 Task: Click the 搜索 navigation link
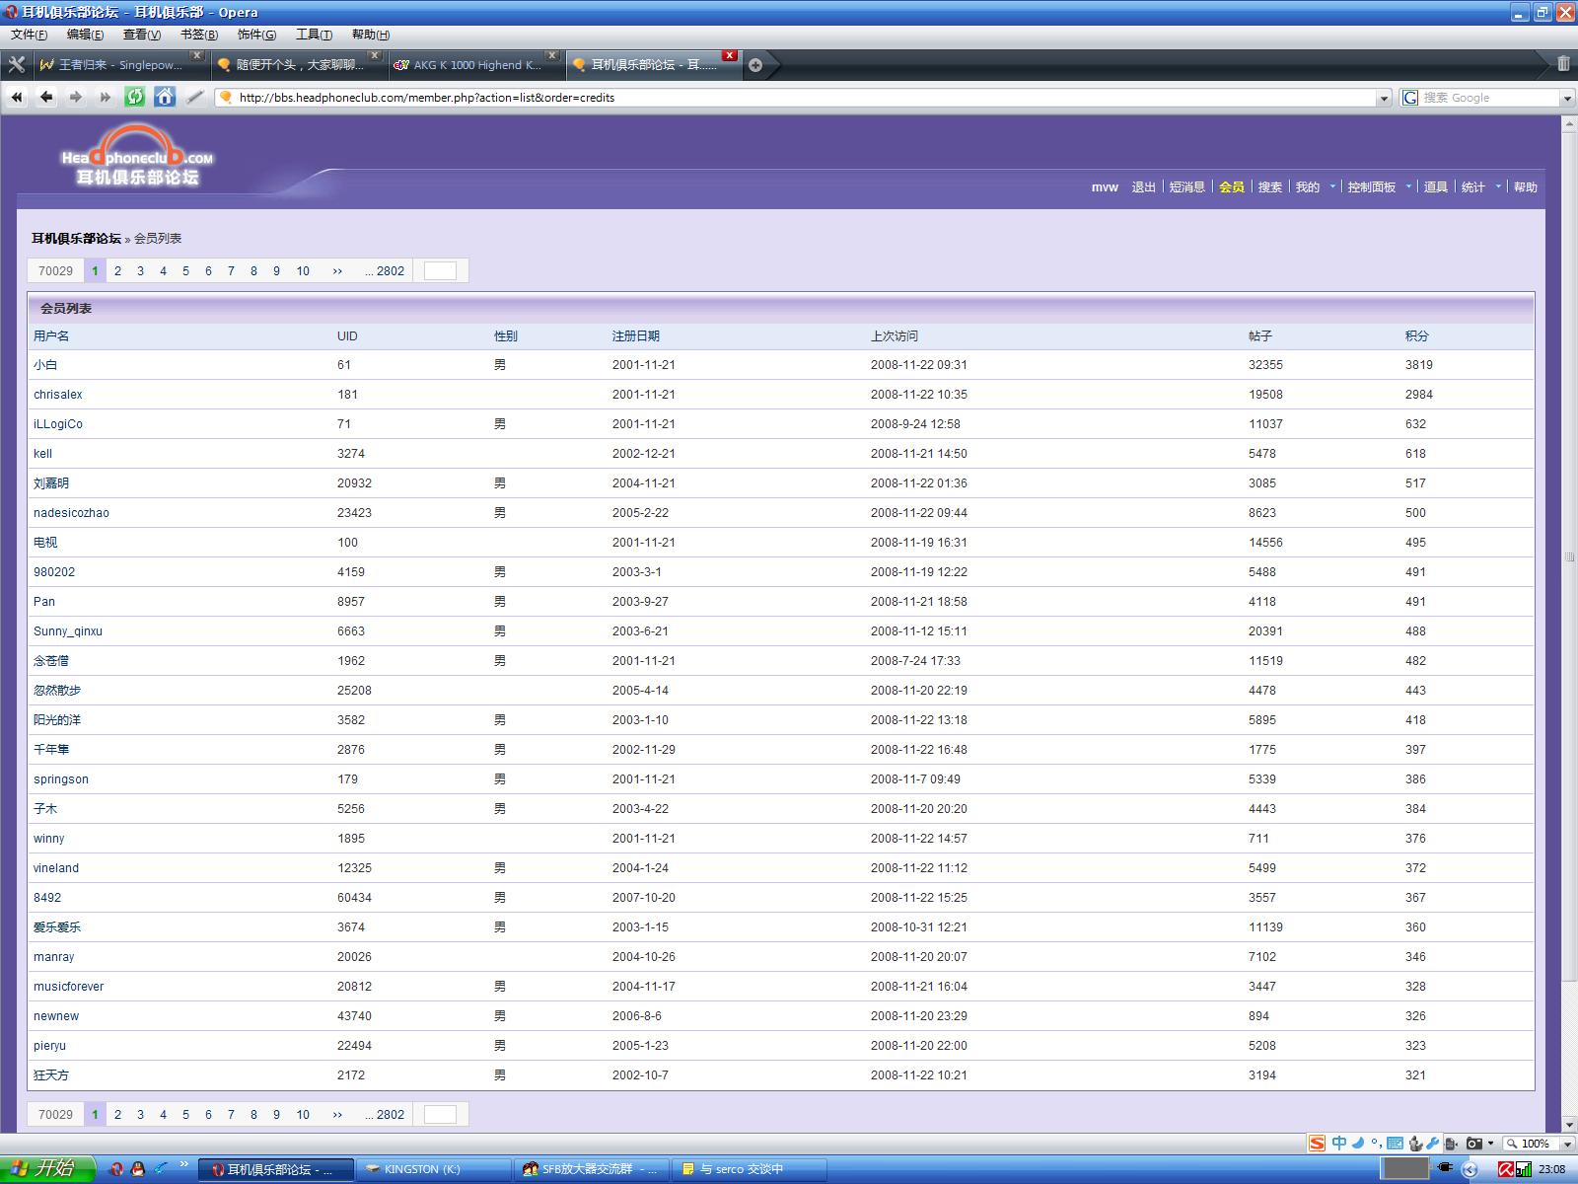1270,186
